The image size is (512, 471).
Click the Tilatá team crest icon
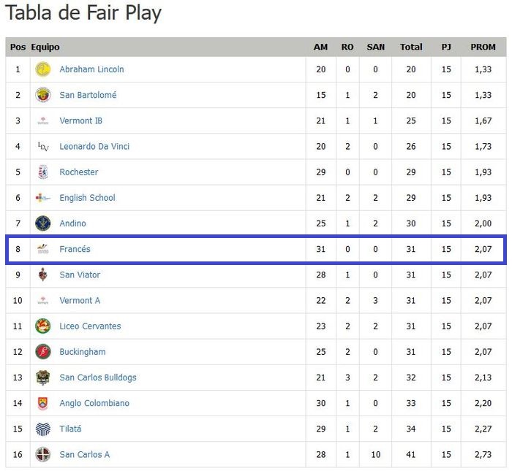point(42,429)
